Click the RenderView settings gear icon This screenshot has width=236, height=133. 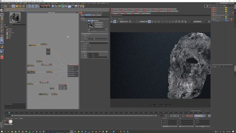[209, 22]
